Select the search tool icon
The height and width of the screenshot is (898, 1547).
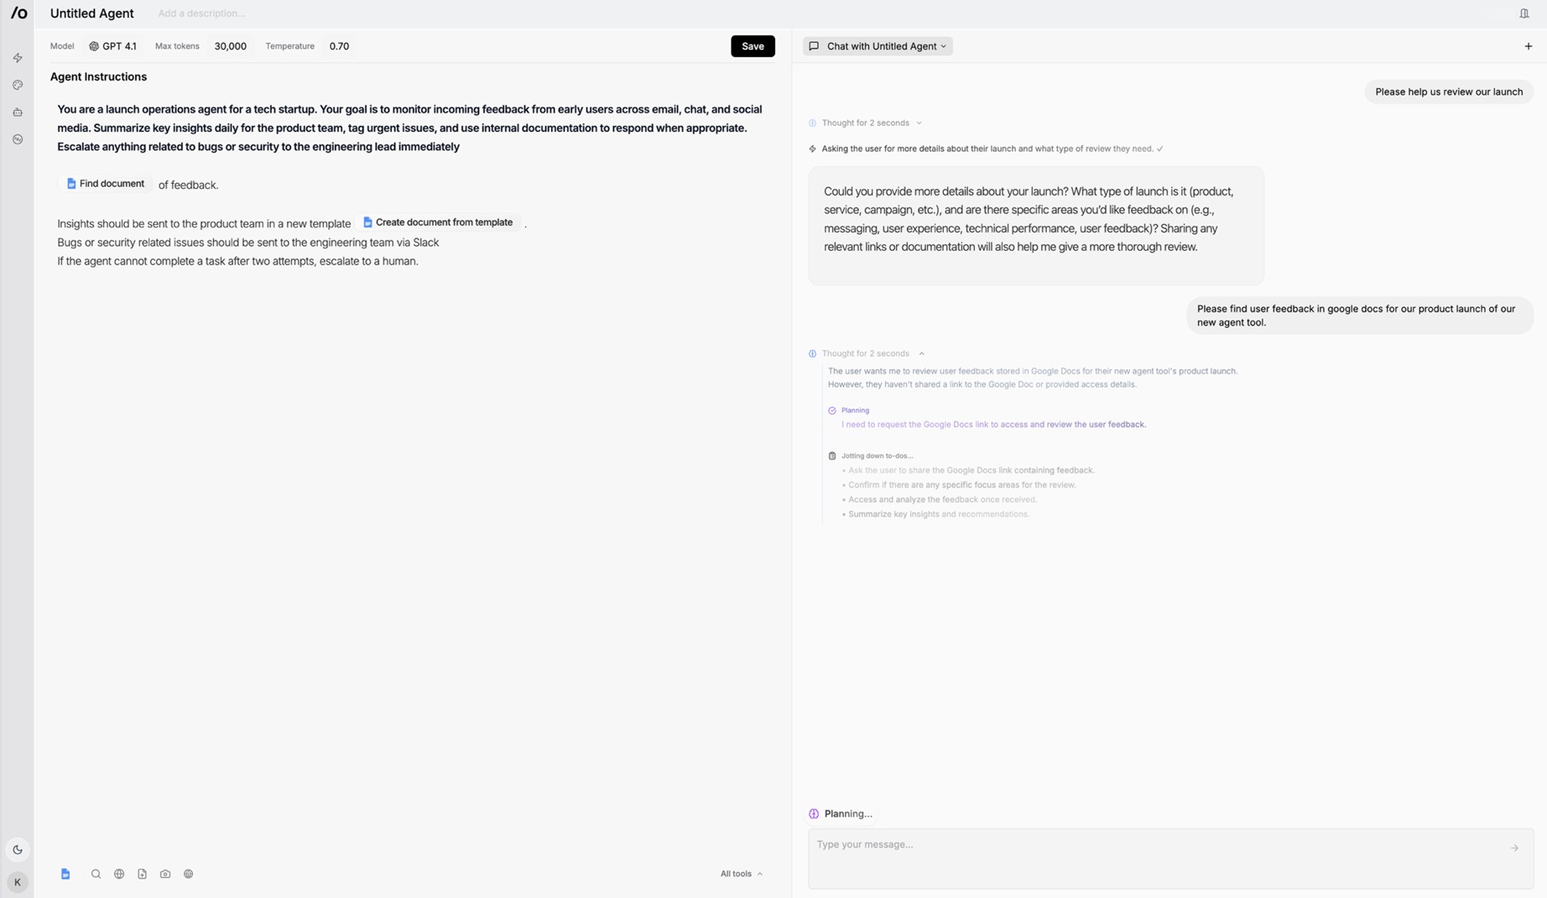(96, 874)
